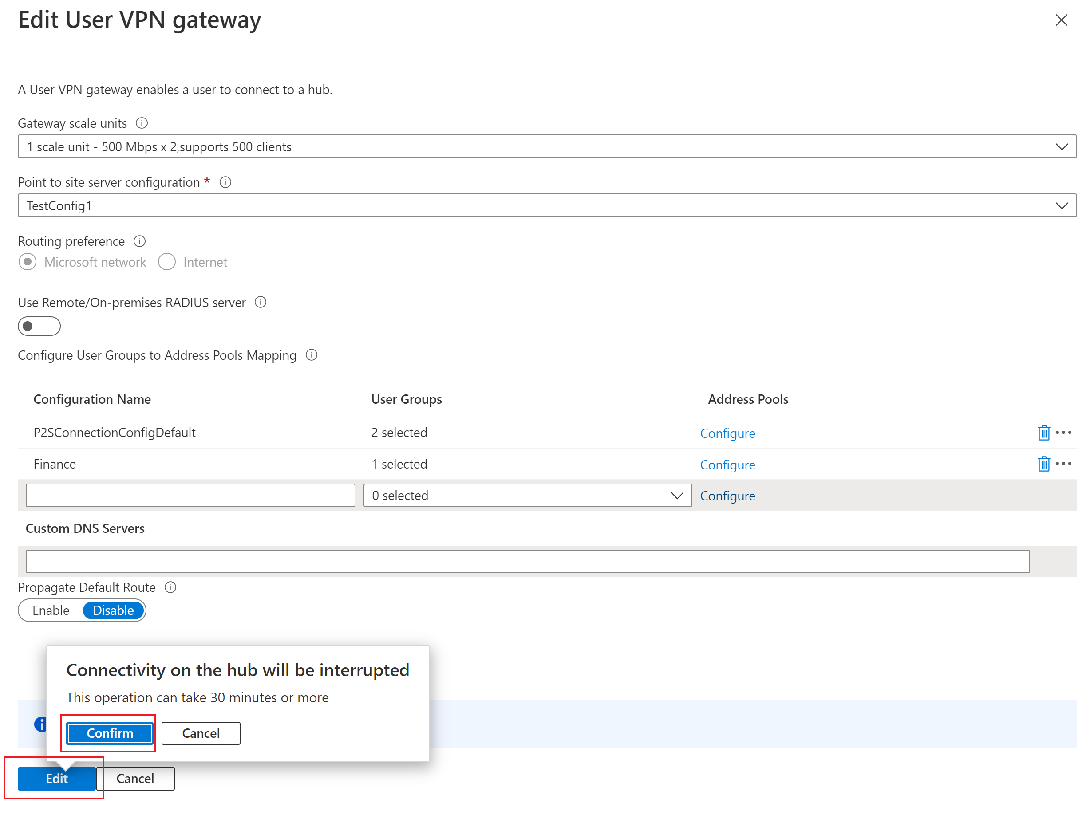
Task: Open the 0 selected user groups dropdown
Action: pyautogui.click(x=527, y=496)
